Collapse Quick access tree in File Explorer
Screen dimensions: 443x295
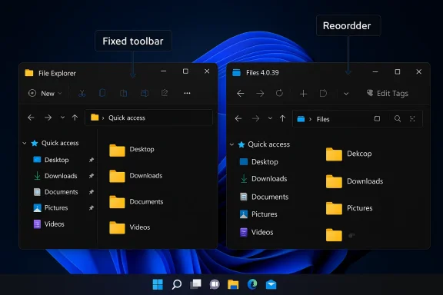[25, 143]
